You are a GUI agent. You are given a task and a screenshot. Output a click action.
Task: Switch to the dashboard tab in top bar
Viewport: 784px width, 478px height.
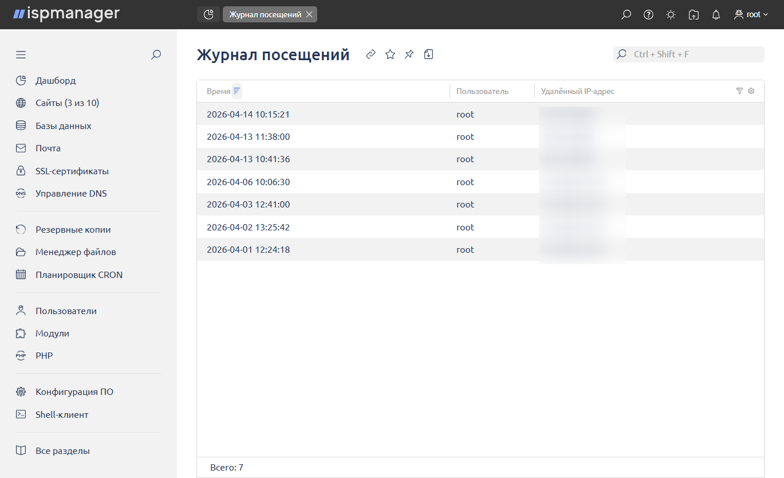click(x=208, y=14)
